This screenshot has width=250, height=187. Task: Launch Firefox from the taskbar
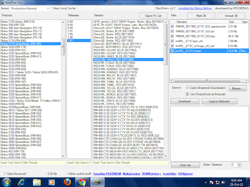pyautogui.click(x=67, y=182)
